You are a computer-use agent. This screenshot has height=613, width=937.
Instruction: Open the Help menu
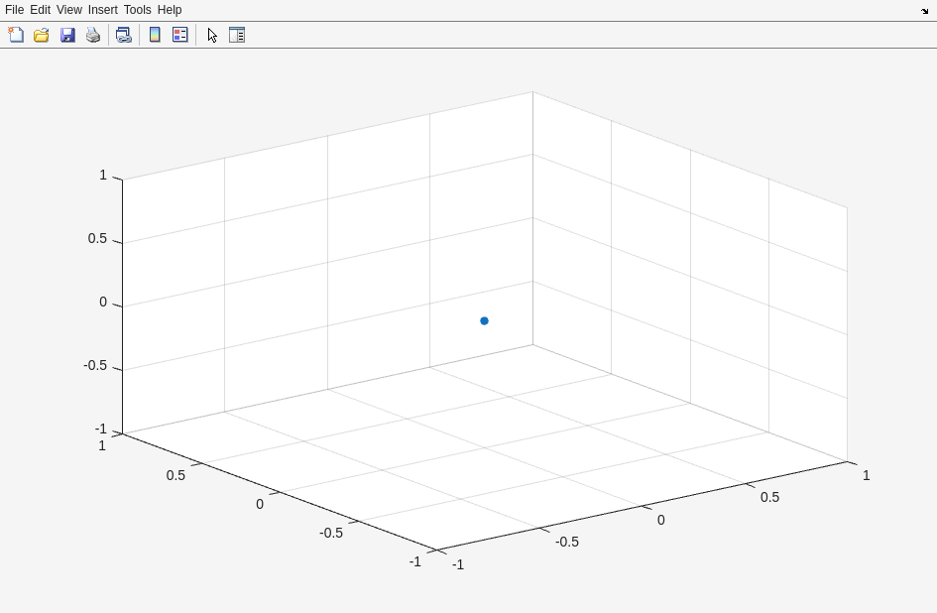click(x=170, y=10)
